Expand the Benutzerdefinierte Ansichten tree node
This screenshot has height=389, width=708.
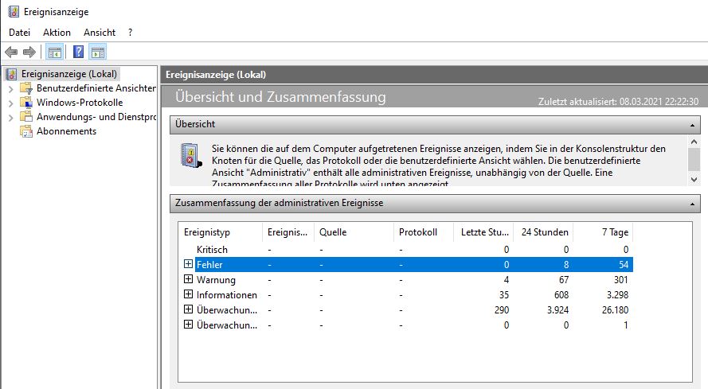click(x=10, y=88)
